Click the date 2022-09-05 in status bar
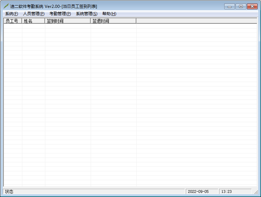 tap(202, 192)
